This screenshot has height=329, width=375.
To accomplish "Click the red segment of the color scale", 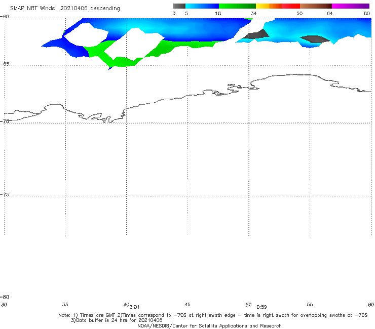I will [x=291, y=6].
